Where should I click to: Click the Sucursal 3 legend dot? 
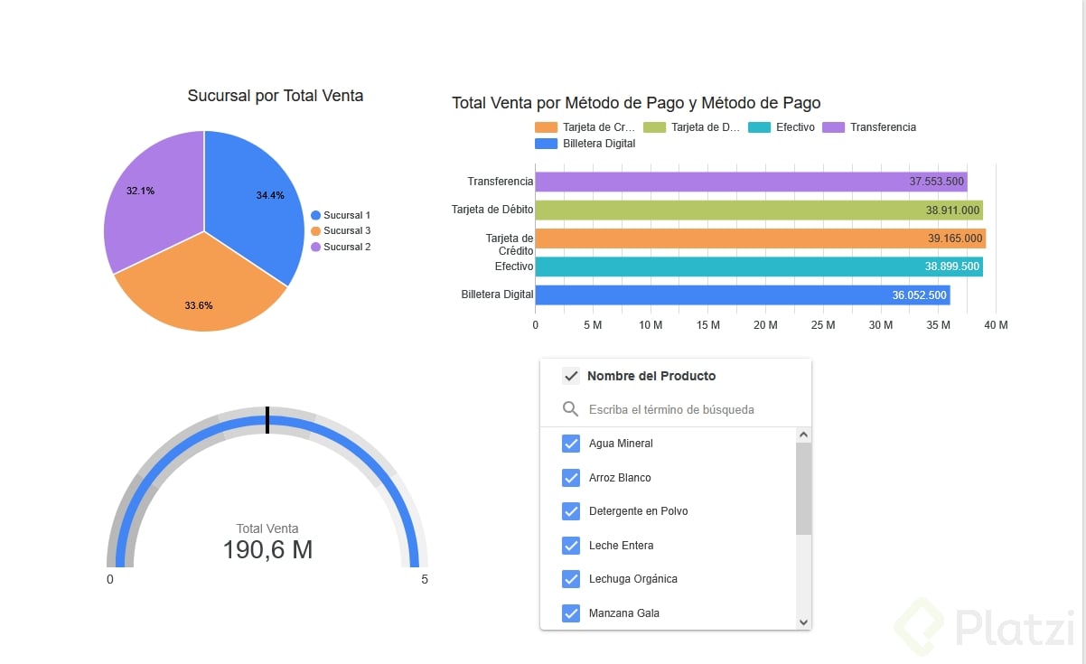click(315, 231)
